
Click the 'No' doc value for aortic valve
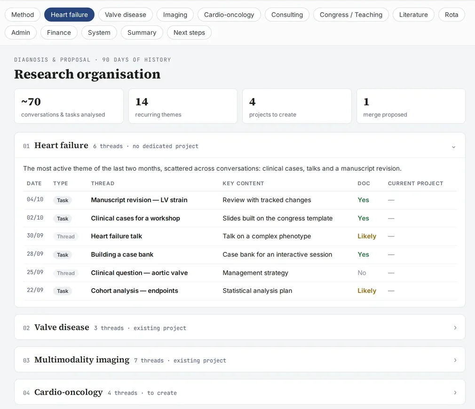click(362, 273)
